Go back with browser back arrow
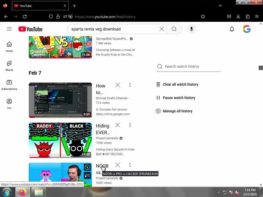Viewport: 263px width, 197px height. 6,17
